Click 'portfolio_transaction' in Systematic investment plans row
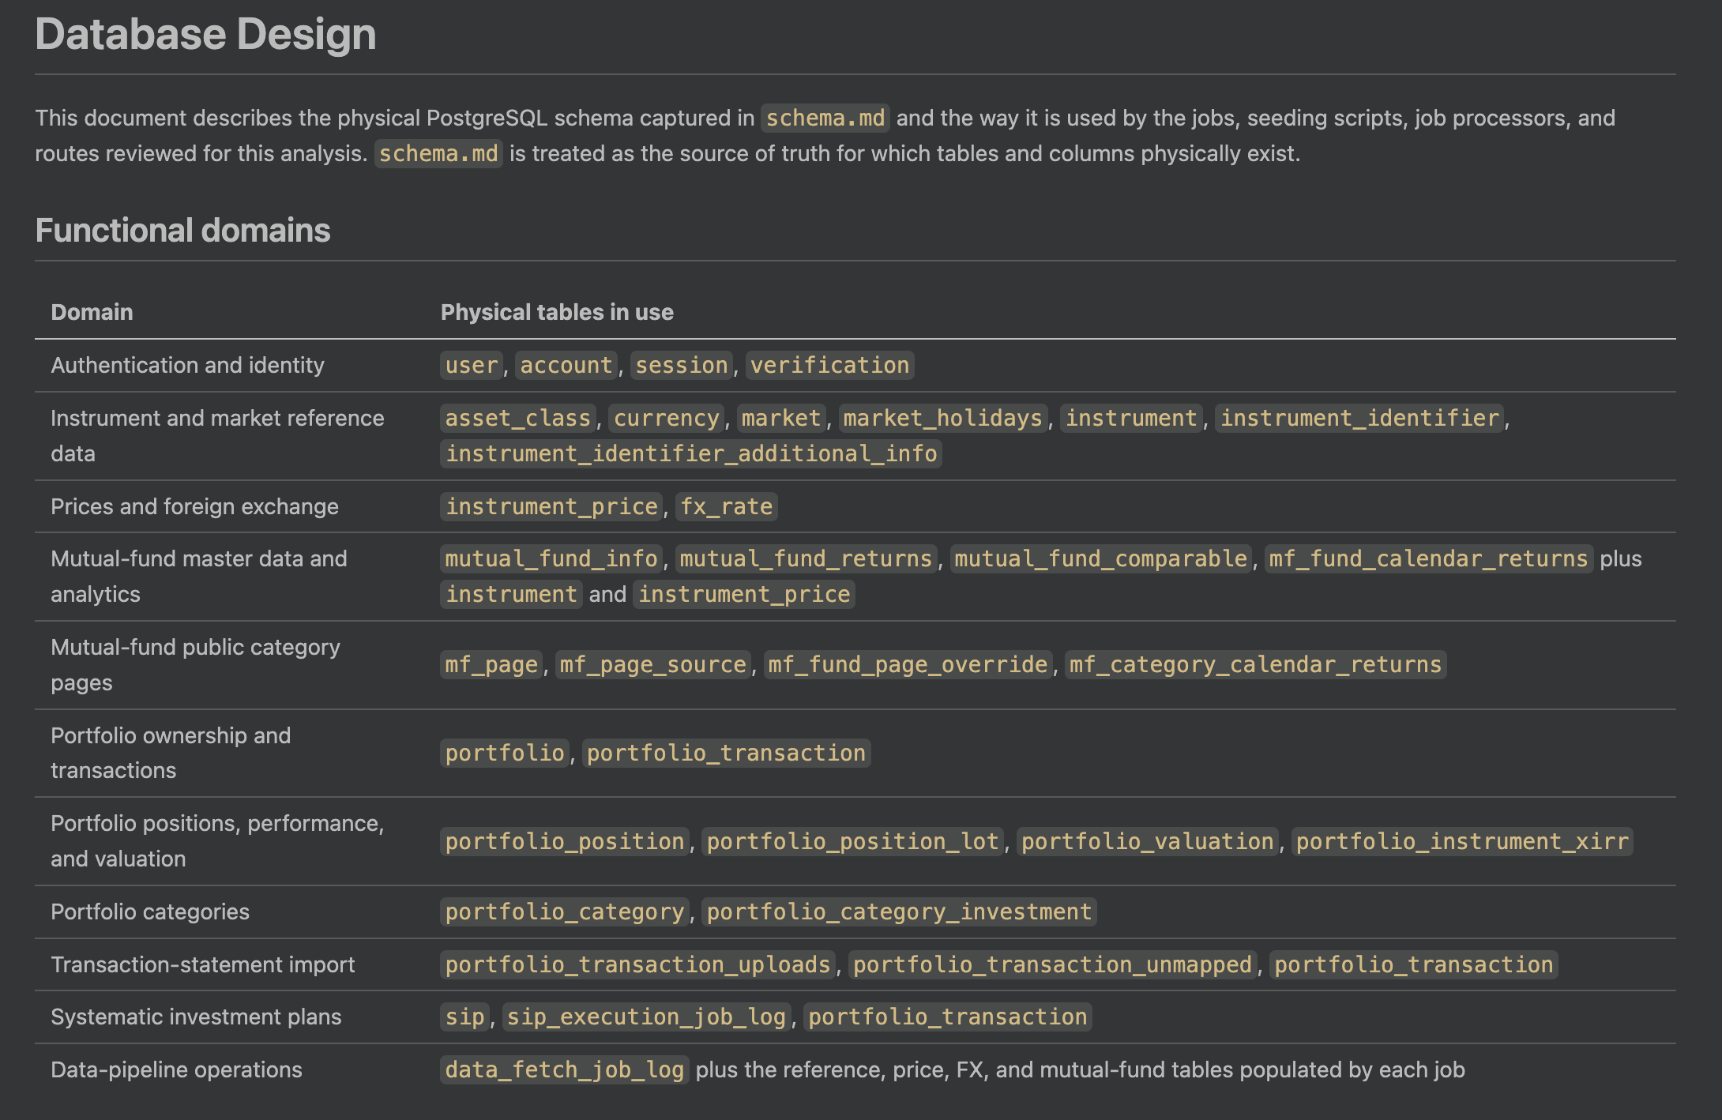 948,1017
